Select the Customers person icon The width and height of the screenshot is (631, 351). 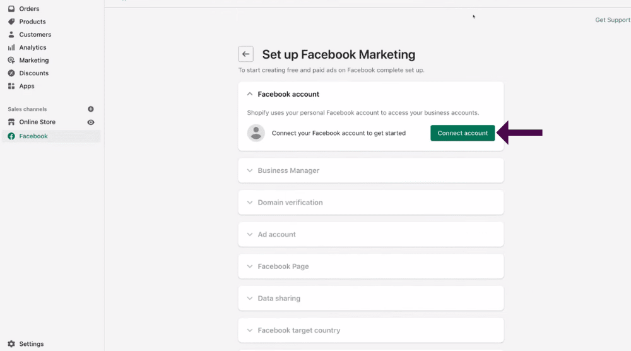pyautogui.click(x=11, y=34)
